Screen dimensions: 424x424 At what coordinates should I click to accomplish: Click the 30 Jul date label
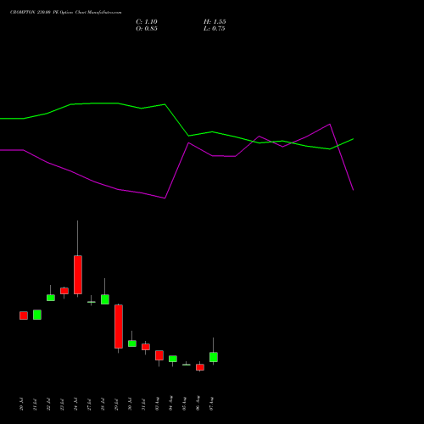click(x=130, y=404)
